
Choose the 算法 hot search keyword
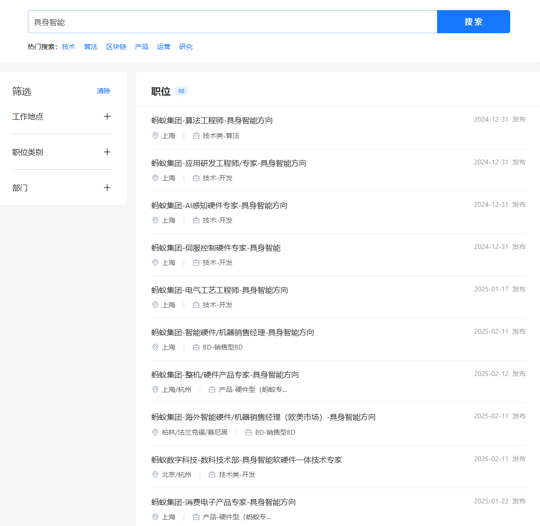point(90,47)
